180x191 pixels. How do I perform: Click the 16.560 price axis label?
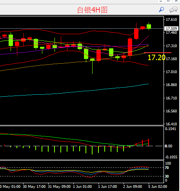(171, 111)
